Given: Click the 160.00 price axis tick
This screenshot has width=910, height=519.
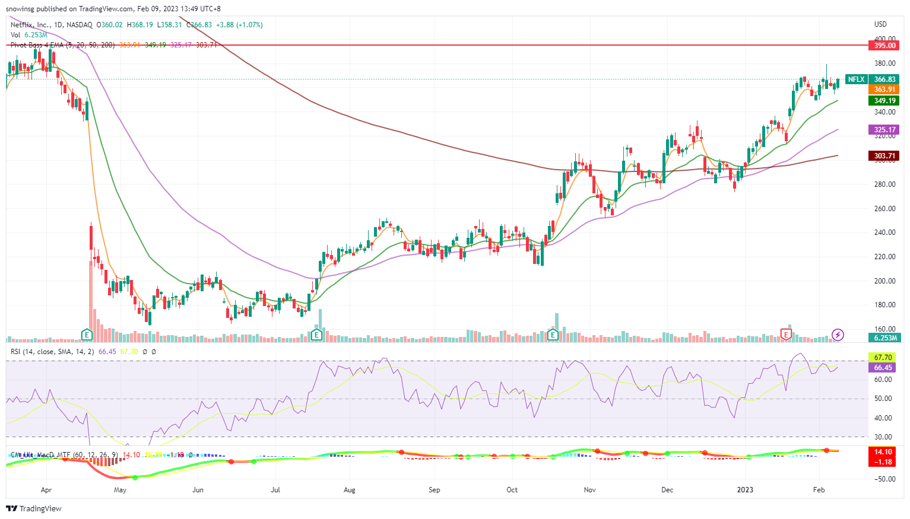Looking at the screenshot, I should click(x=884, y=329).
